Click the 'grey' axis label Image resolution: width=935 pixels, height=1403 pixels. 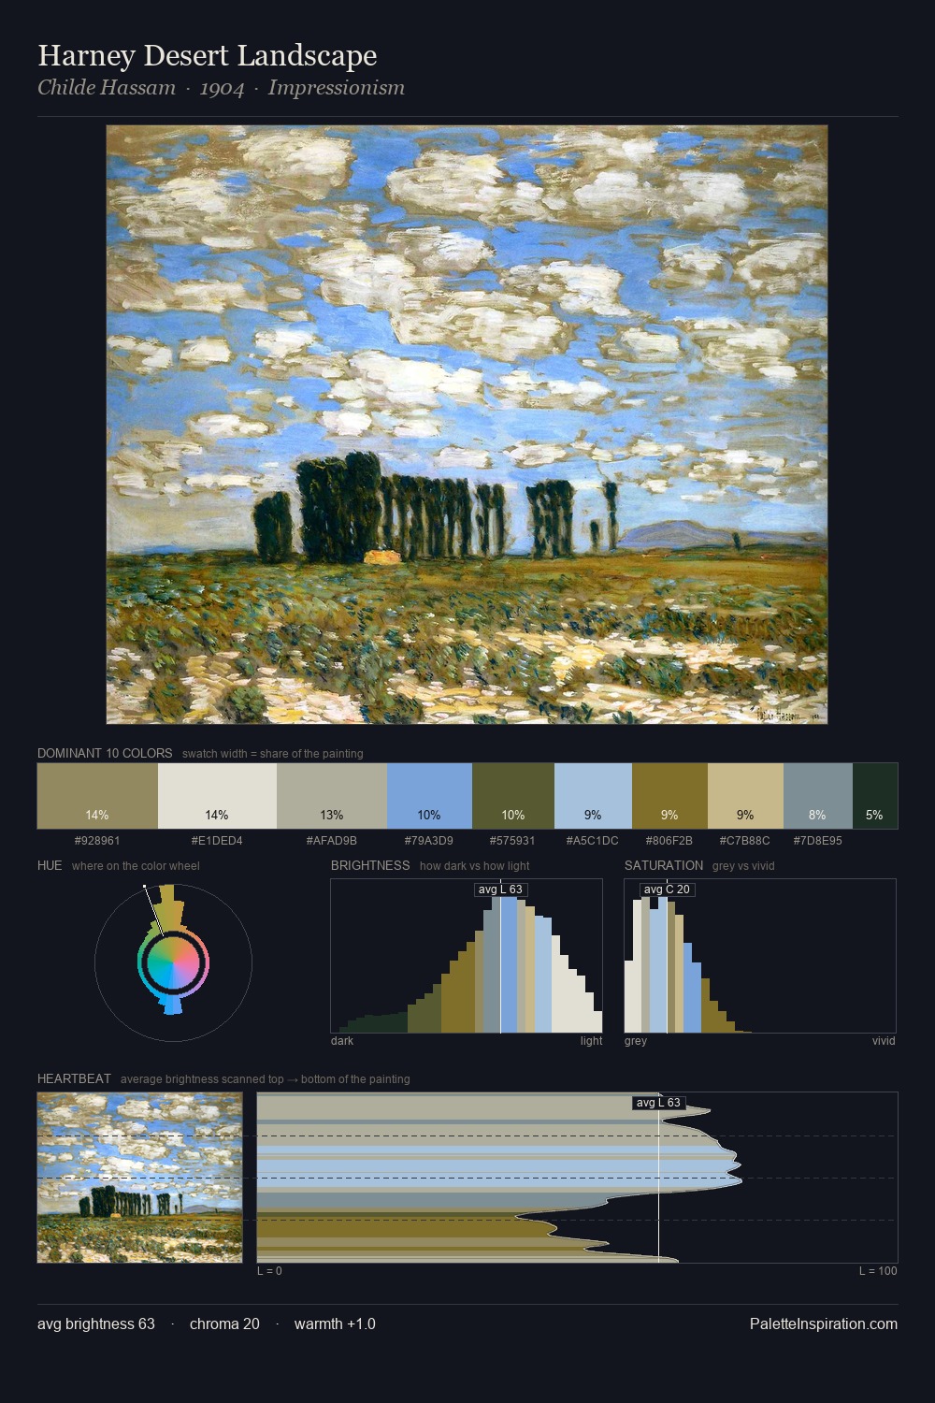(x=636, y=1041)
